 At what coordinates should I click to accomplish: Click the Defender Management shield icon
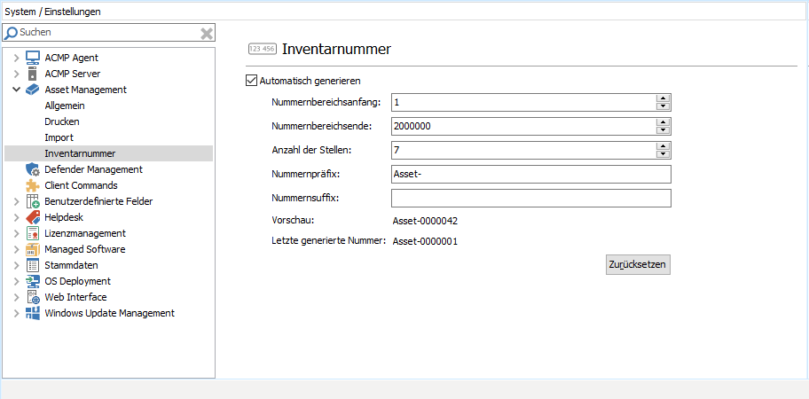coord(33,169)
